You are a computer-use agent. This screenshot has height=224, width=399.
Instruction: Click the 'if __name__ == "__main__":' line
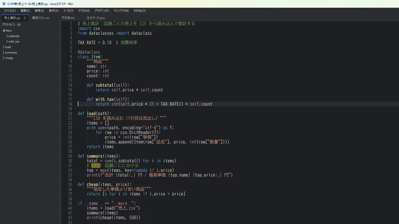click(107, 203)
